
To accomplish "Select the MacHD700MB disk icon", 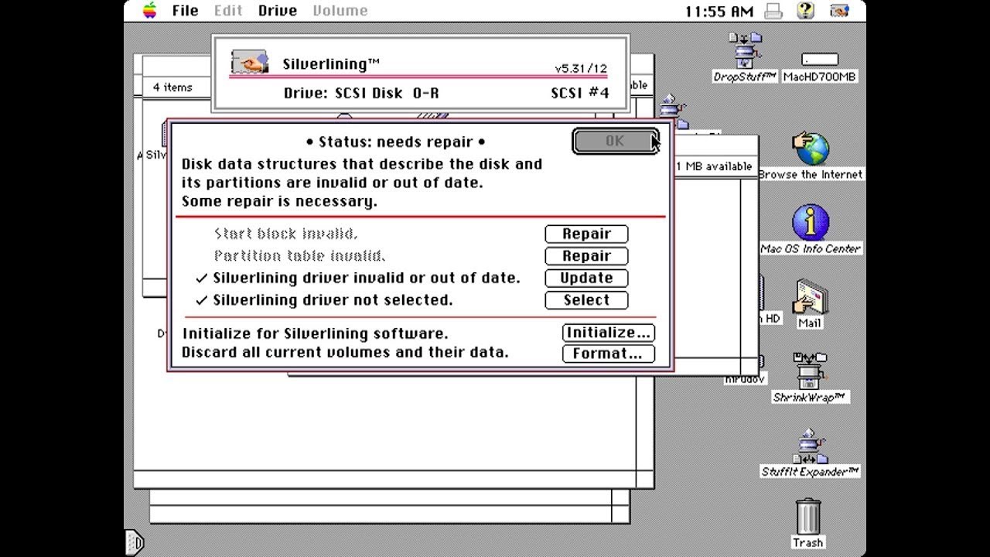I will [x=820, y=67].
